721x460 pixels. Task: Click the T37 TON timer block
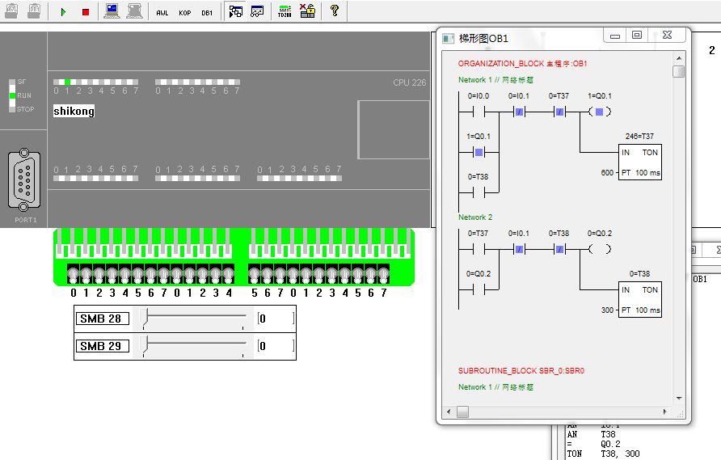pyautogui.click(x=640, y=162)
